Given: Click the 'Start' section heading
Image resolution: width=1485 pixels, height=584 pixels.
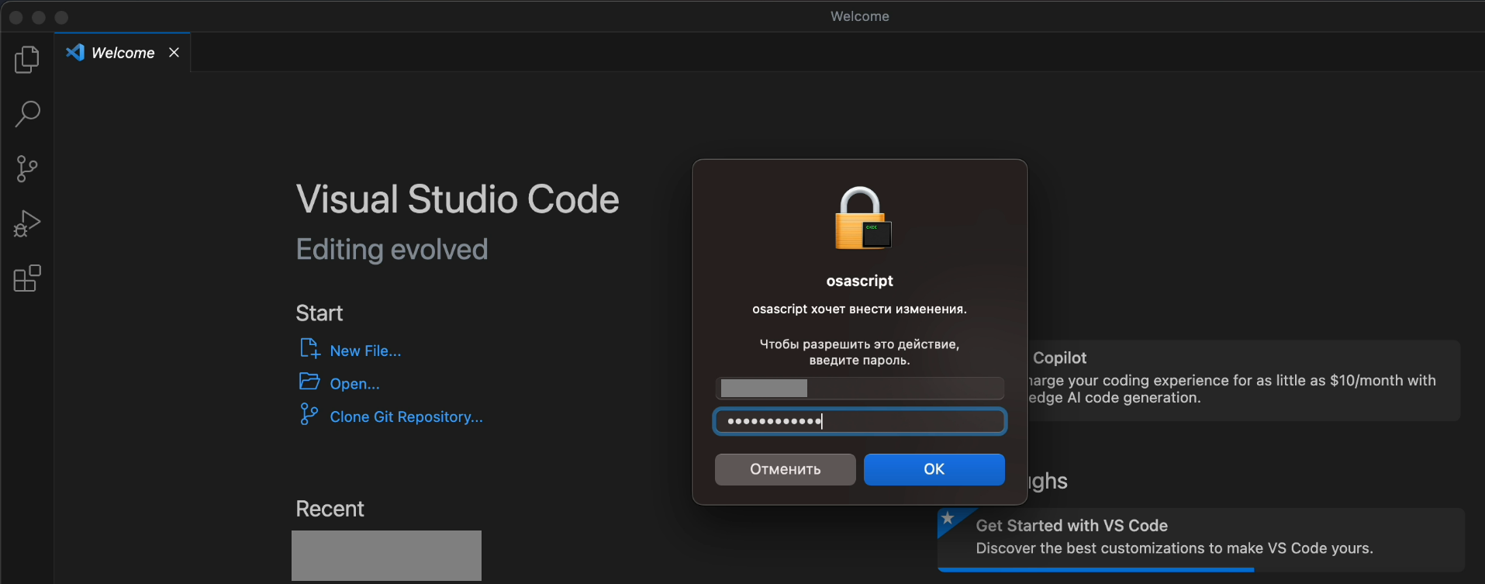Looking at the screenshot, I should click(319, 313).
